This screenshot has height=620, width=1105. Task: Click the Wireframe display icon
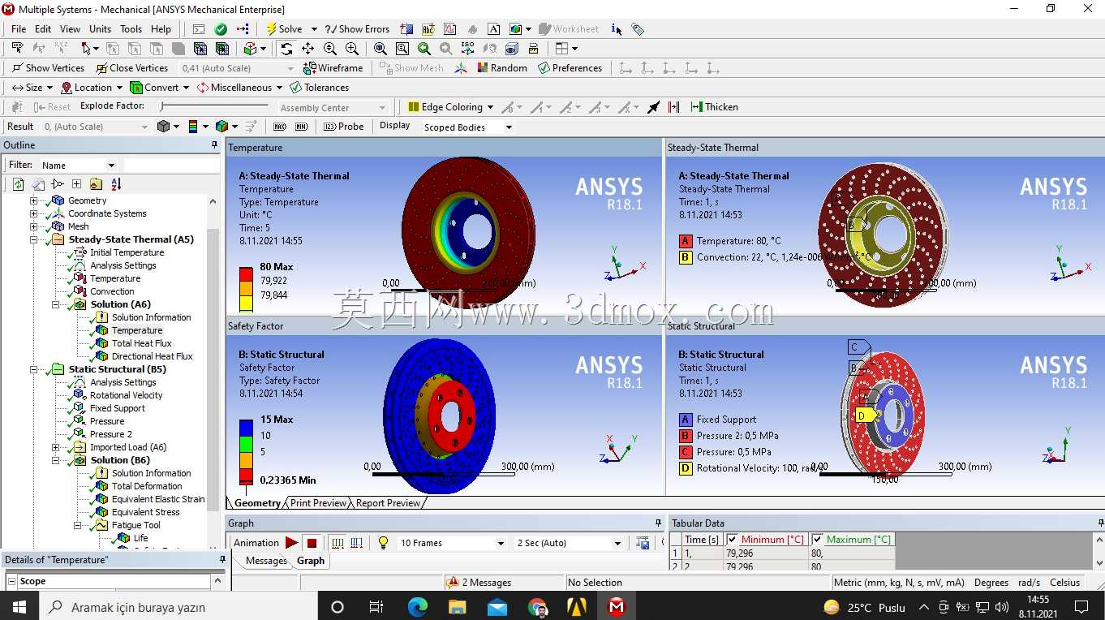tap(333, 68)
